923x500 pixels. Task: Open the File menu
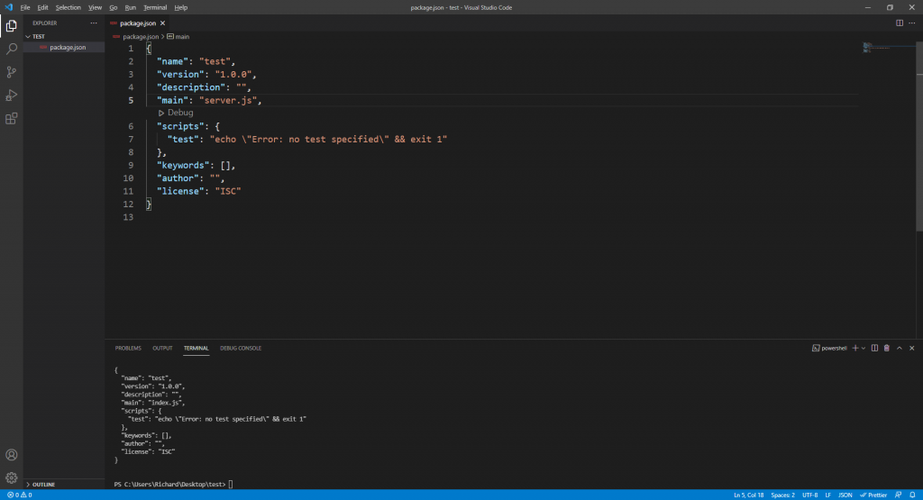coord(25,7)
